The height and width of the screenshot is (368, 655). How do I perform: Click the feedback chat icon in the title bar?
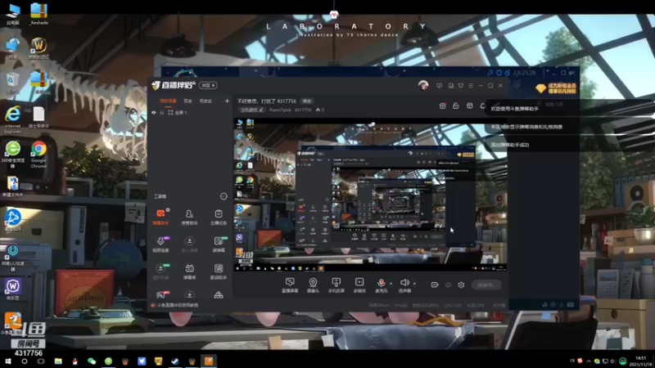pyautogui.click(x=439, y=86)
